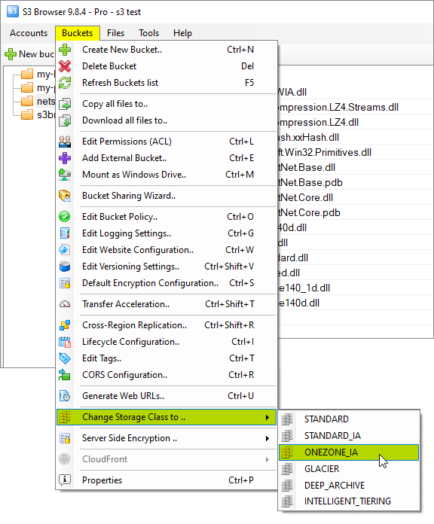434x524 pixels.
Task: Select the s3br bucket in tree
Action: tap(38, 115)
